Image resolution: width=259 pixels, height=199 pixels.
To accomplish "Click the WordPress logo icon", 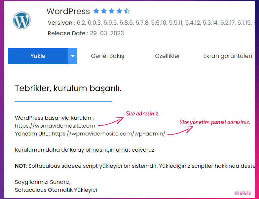I will pos(22,20).
